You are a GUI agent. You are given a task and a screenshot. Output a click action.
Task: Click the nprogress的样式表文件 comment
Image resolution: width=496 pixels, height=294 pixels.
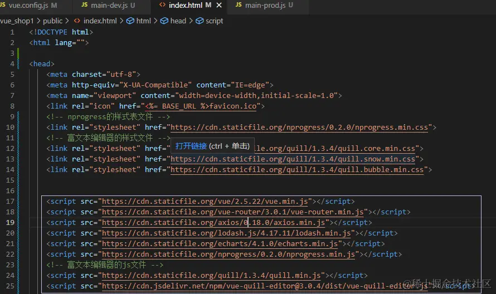108,116
